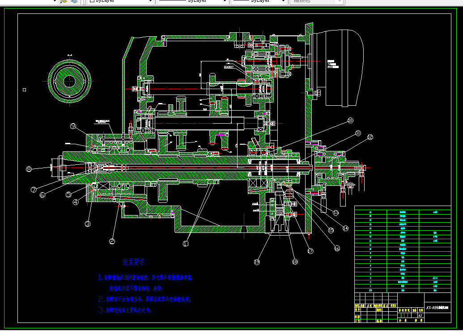Viewport: 463px width, 331px height.
Task: Select the 技术要求 heading text
Action: pos(134,262)
